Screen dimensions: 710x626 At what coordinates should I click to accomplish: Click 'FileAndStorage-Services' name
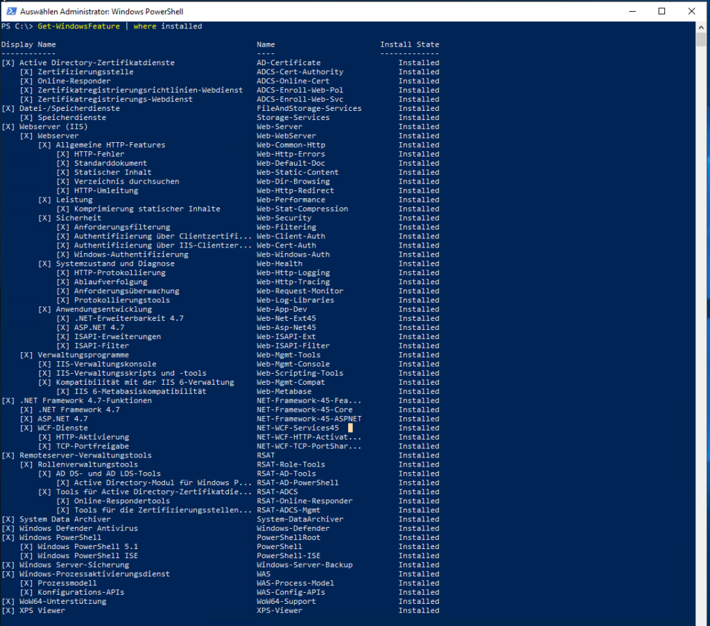(x=309, y=108)
